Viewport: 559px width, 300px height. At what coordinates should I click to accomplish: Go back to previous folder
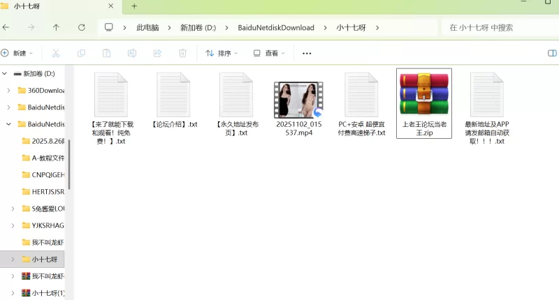(x=6, y=27)
